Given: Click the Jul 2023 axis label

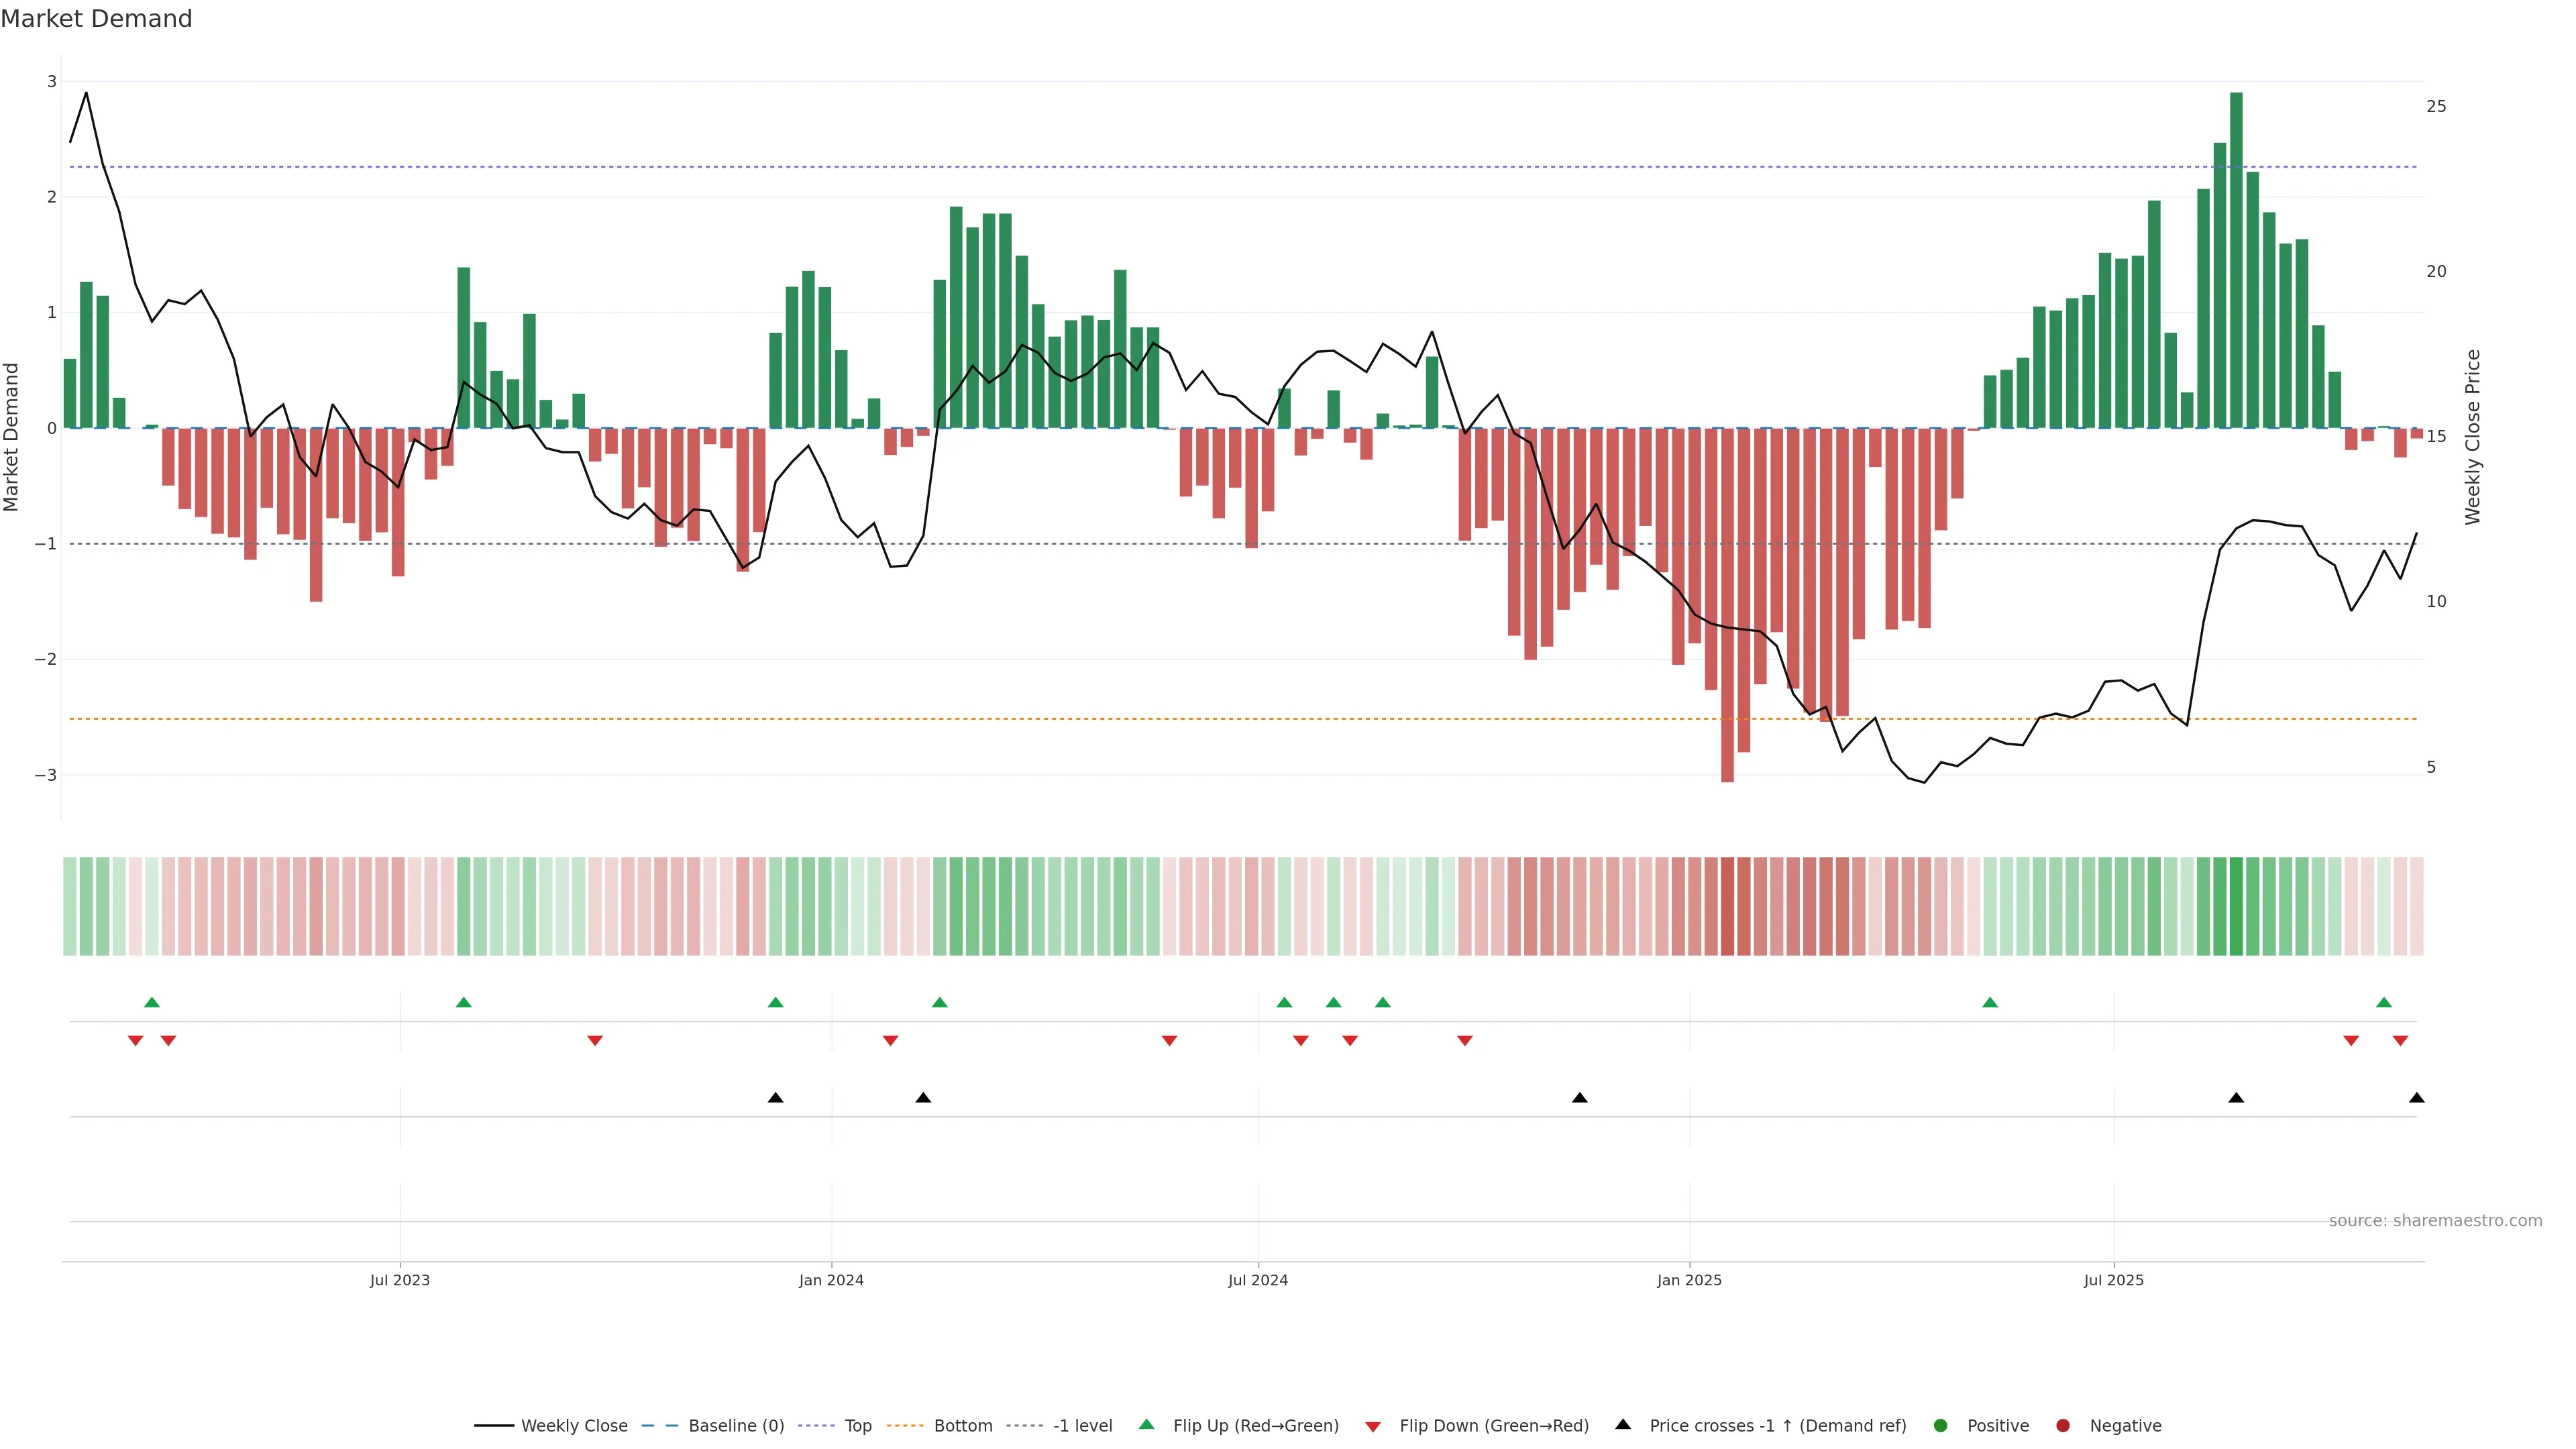Looking at the screenshot, I should [399, 1280].
